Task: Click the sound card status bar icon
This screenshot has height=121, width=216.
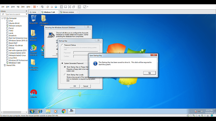Action: click(199, 115)
